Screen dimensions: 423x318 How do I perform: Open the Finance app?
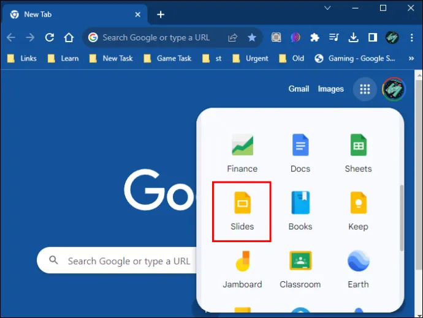coord(242,153)
